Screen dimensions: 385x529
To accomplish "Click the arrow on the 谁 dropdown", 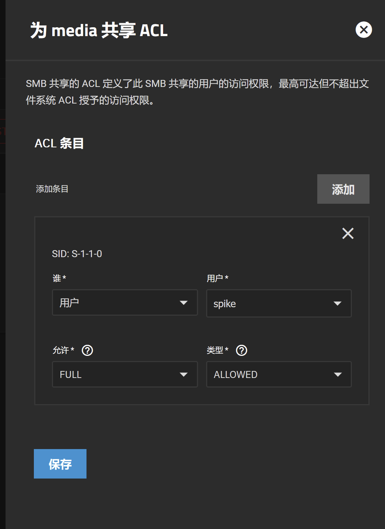I will [x=184, y=303].
